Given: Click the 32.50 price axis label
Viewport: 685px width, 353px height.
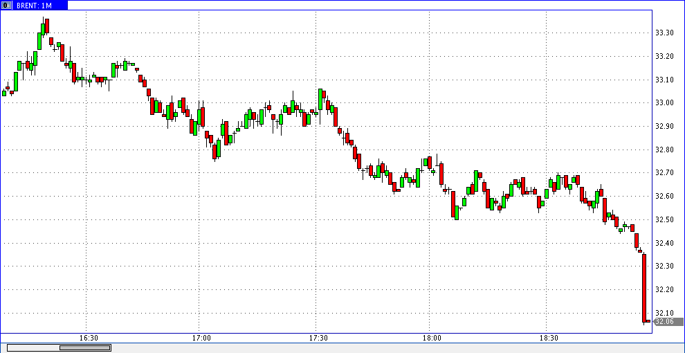Looking at the screenshot, I should point(664,219).
